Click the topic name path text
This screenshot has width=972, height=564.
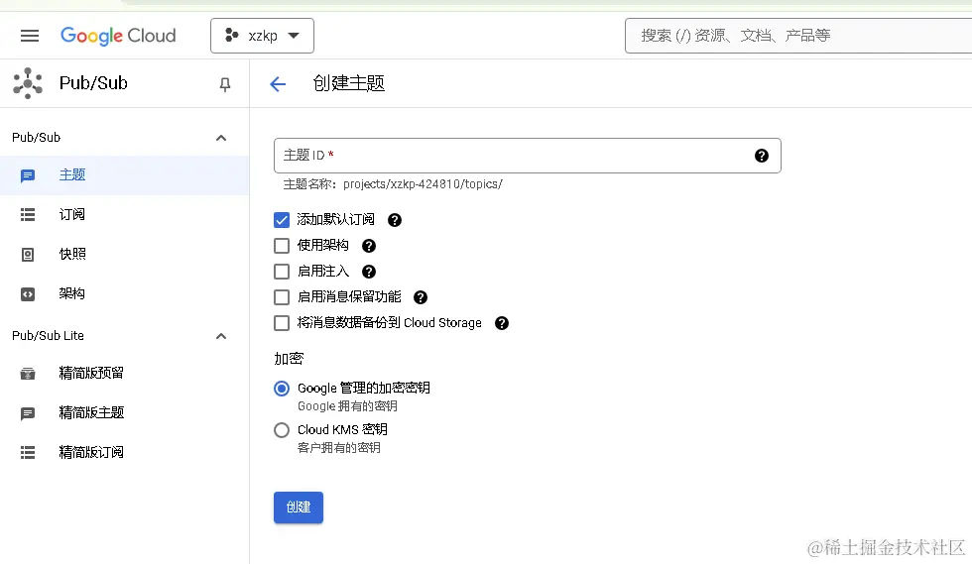point(393,184)
